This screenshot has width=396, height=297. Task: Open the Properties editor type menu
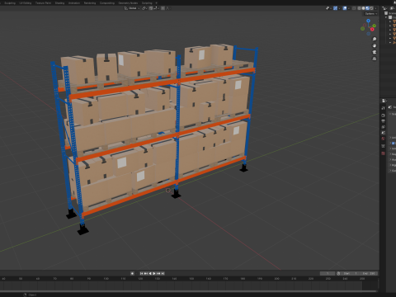point(384,101)
